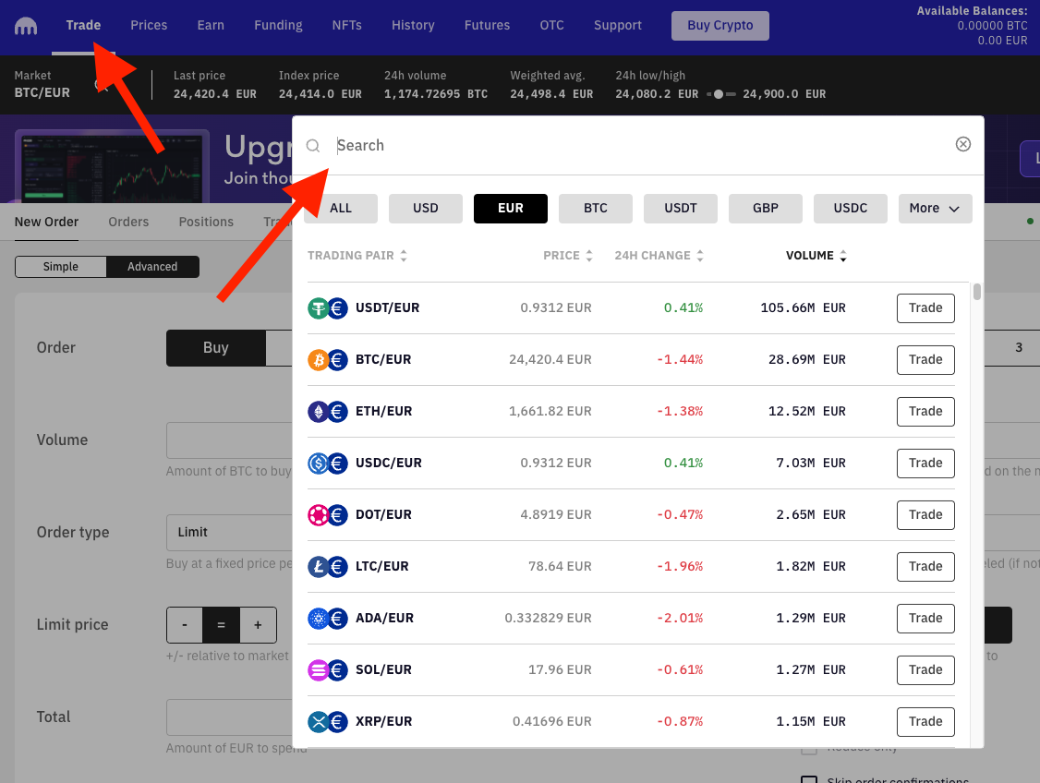Click the LTC/EUR coin pair icon
1040x783 pixels.
point(328,567)
